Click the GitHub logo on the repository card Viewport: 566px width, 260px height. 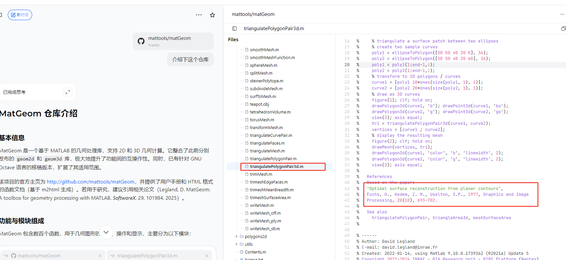coord(141,41)
